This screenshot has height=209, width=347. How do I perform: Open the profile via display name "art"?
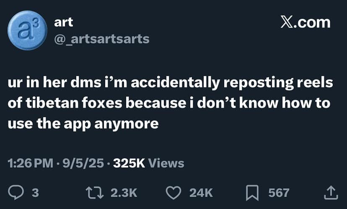coord(64,23)
